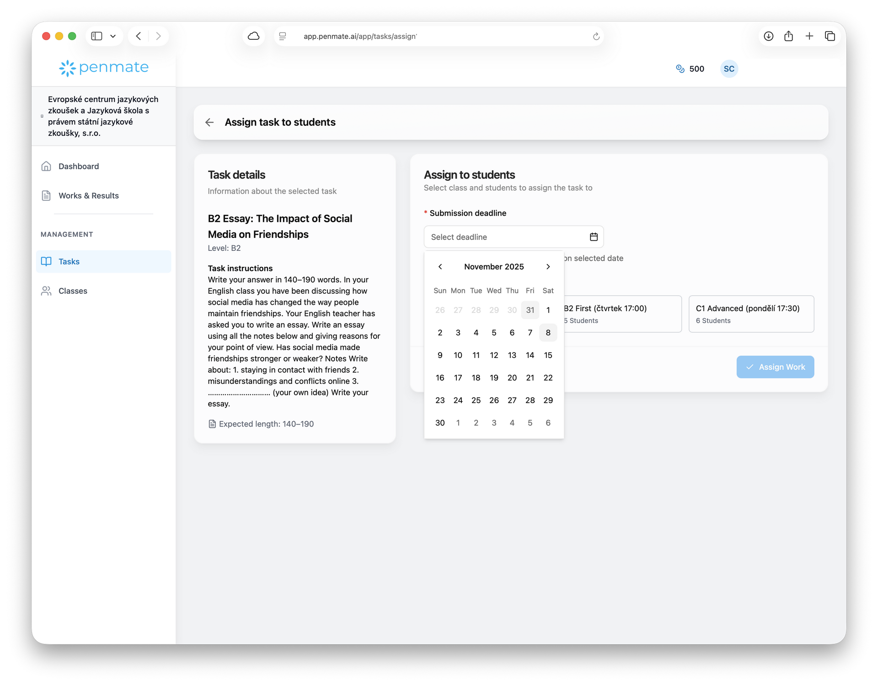878x686 pixels.
Task: Pick November 15 in the calendar
Action: [548, 355]
